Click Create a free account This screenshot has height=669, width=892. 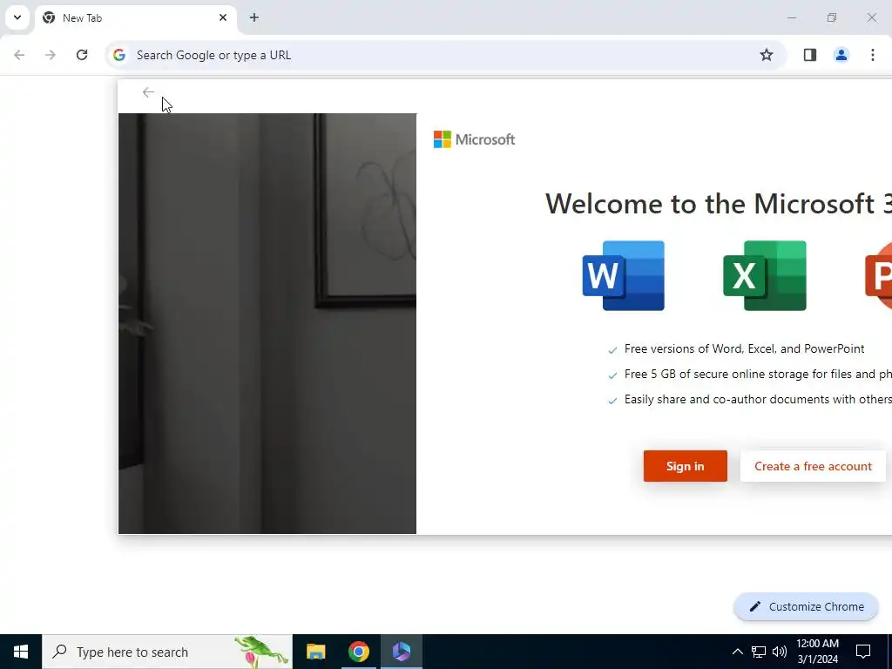coord(813,466)
